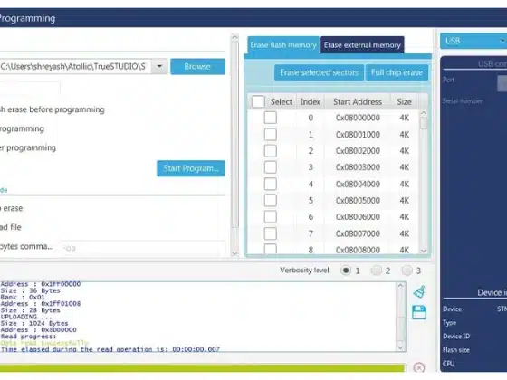The width and height of the screenshot is (507, 380).
Task: Tick the checkbox for sector 0x08001000
Action: pyautogui.click(x=271, y=134)
